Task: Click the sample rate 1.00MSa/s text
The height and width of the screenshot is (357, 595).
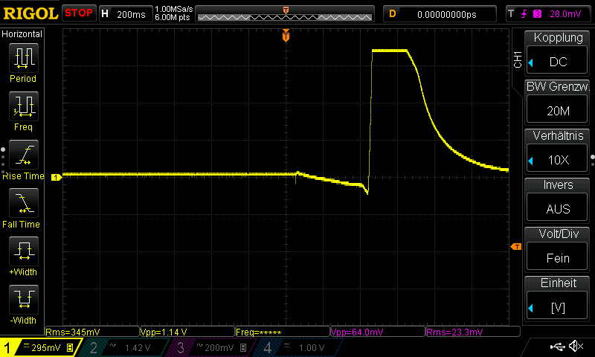Action: coord(174,9)
